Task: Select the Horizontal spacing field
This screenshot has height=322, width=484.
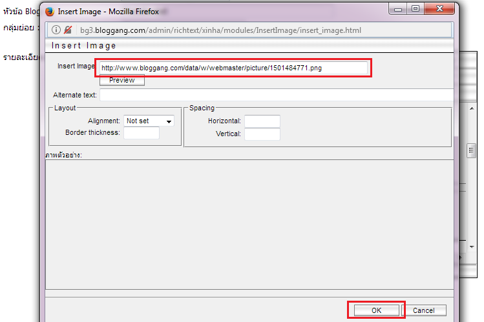Action: pyautogui.click(x=262, y=121)
